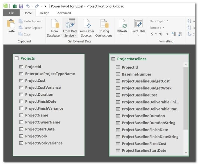Click Sort Z to A icon
The image size is (198, 165).
pos(189,27)
